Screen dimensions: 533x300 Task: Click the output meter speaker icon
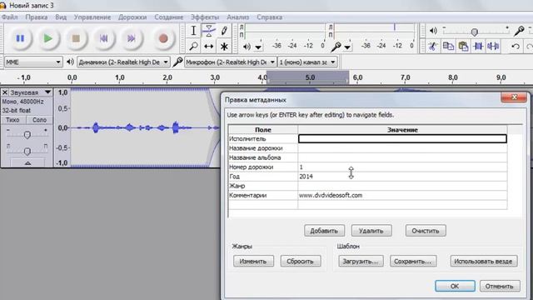(247, 47)
